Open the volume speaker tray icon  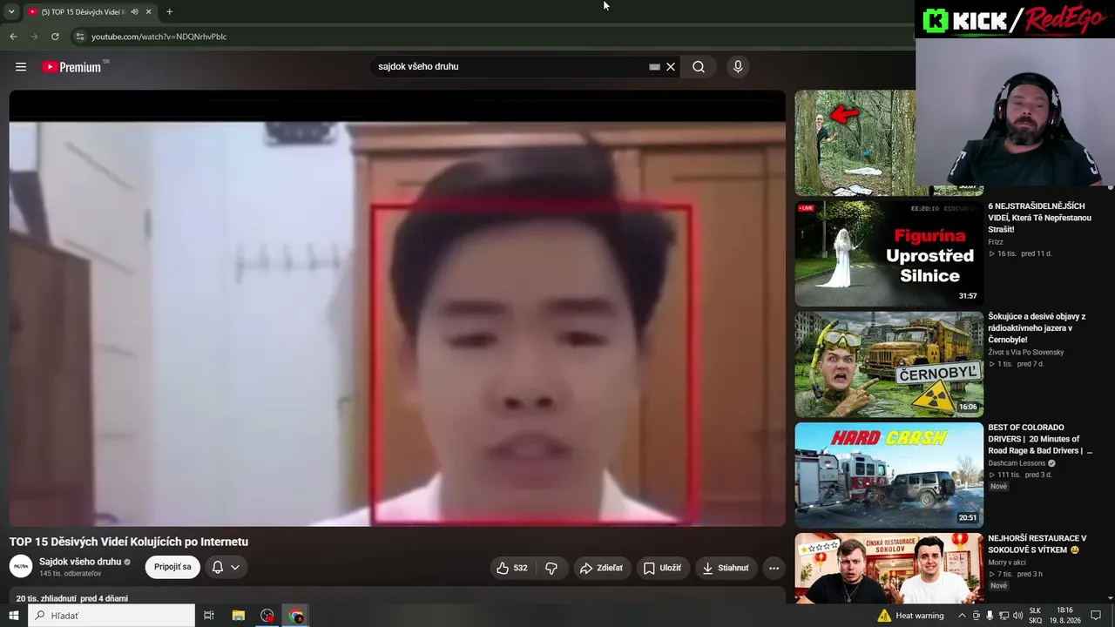[1017, 616]
